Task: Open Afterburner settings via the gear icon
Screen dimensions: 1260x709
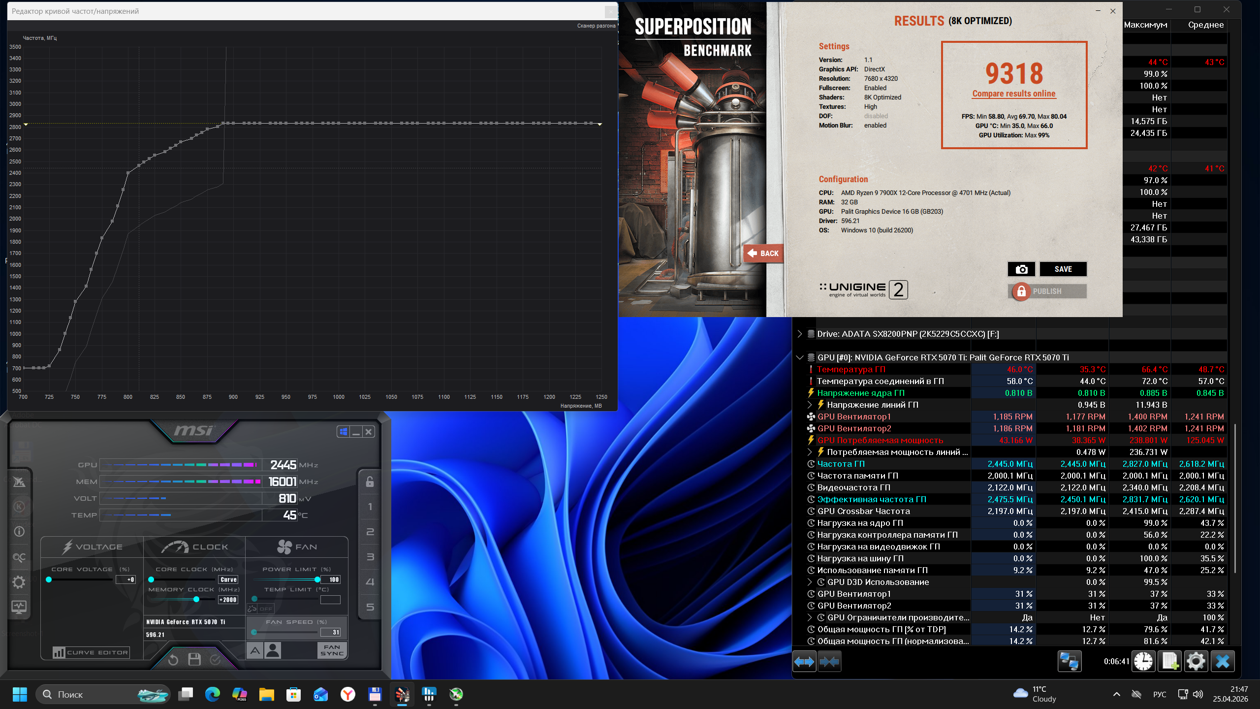Action: point(19,582)
